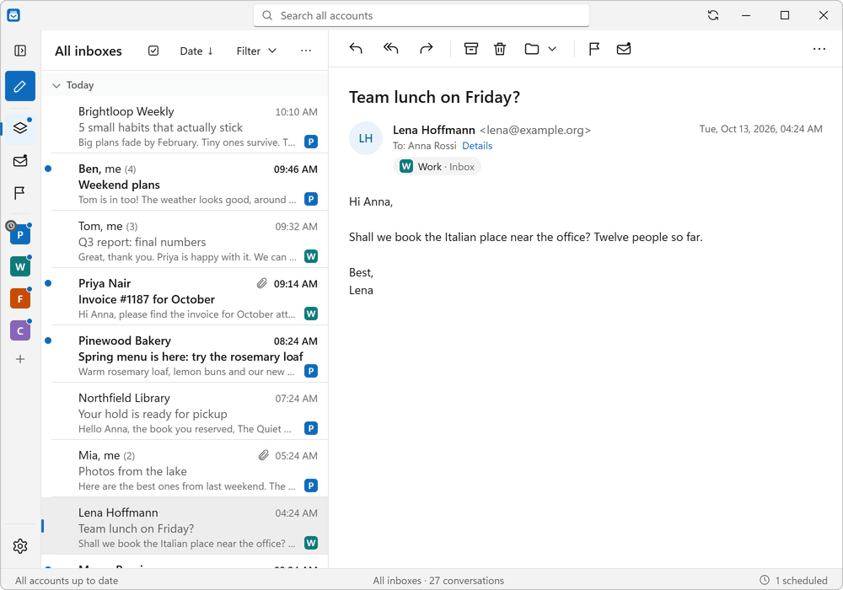Screen dimensions: 843x590
Task: Open the All inboxes stacked layers icon
Action: tap(20, 128)
